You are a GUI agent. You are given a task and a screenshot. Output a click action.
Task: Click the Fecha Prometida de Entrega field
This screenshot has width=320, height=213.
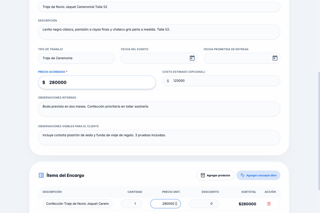(242, 58)
